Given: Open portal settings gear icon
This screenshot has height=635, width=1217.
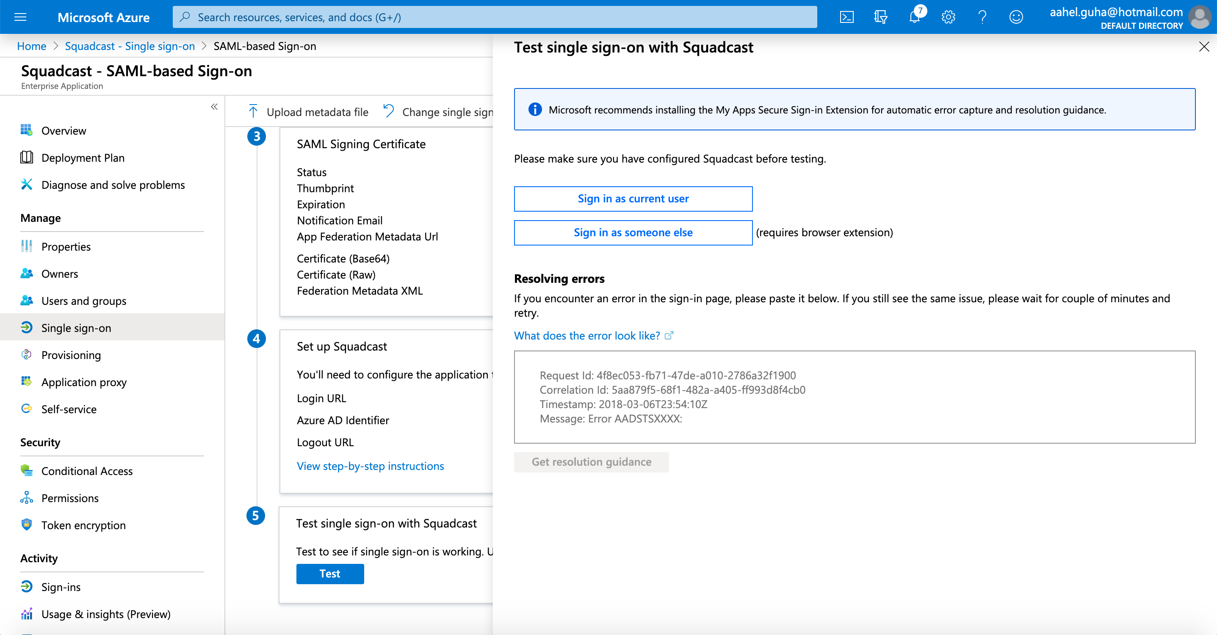Looking at the screenshot, I should coord(948,17).
